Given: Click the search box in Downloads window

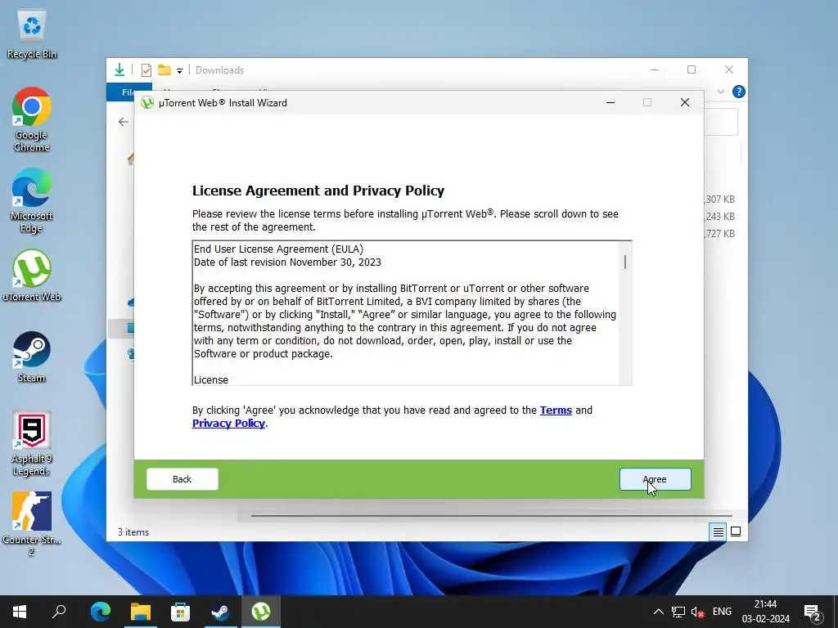Looking at the screenshot, I should click(x=721, y=122).
